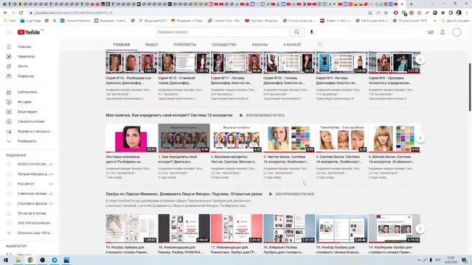Select the ВИДЕО channel tab
Screen dimensions: 472x265
coord(152,44)
